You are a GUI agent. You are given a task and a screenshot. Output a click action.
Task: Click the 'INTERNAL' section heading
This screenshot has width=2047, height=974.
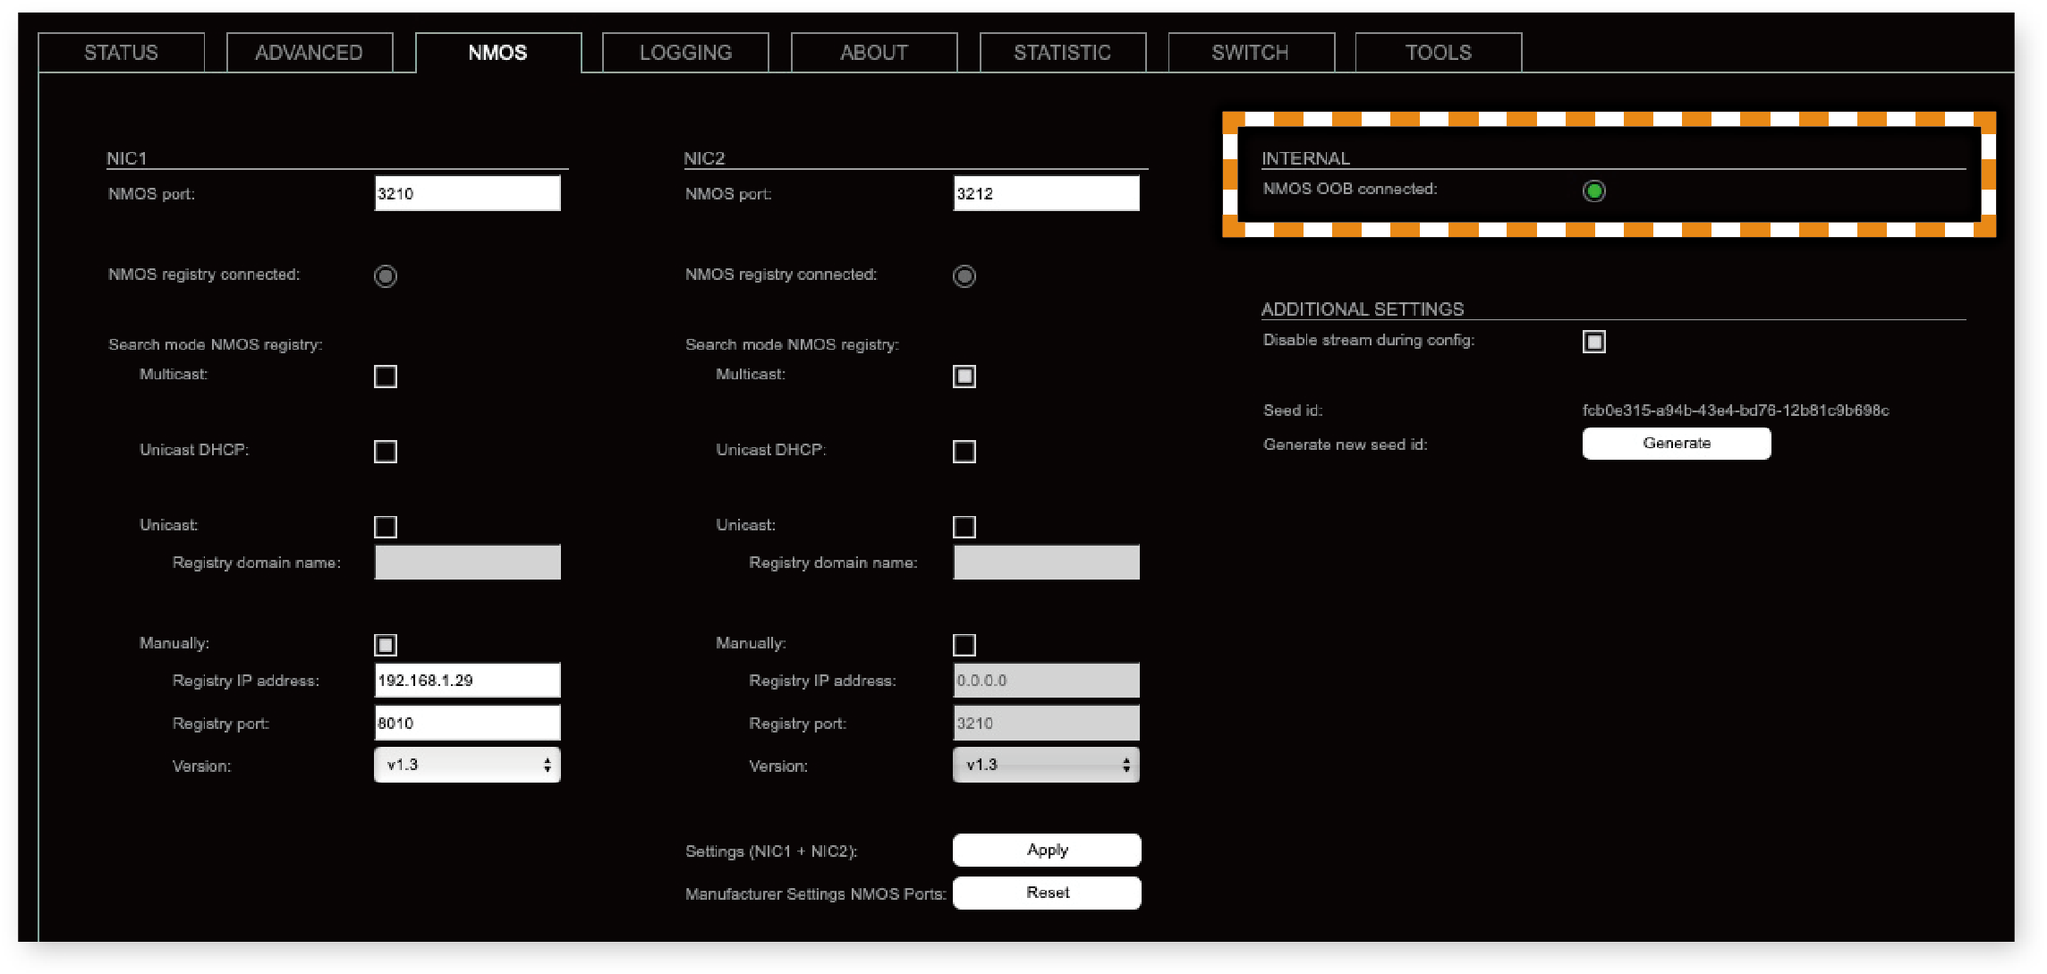[x=1305, y=158]
